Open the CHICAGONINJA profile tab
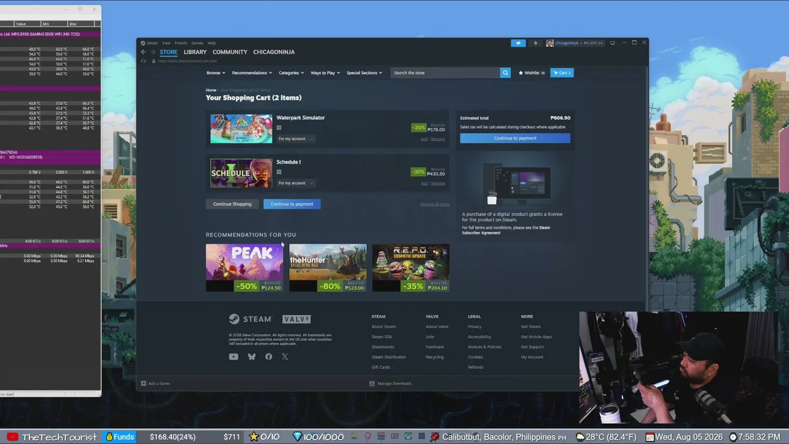The image size is (789, 444). (x=274, y=52)
